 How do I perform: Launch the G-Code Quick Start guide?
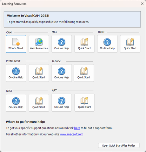click(84, 73)
